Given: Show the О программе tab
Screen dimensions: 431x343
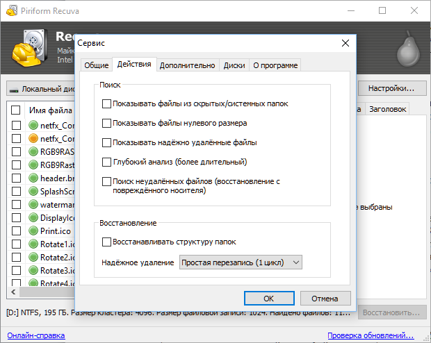Looking at the screenshot, I should tap(275, 65).
